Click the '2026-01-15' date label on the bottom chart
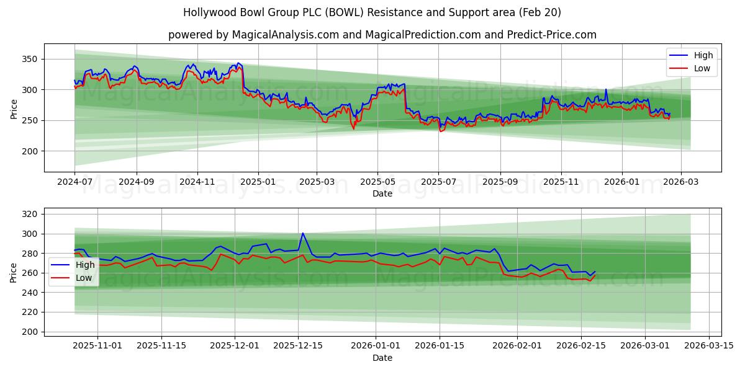Viewport: 745px width, 372px height. pos(439,347)
